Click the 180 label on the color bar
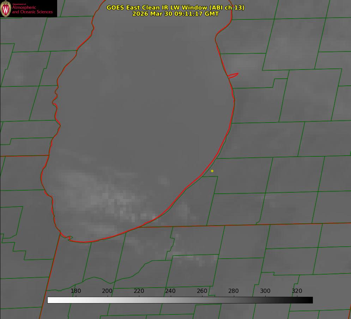This screenshot has height=319, width=351. pos(76,291)
